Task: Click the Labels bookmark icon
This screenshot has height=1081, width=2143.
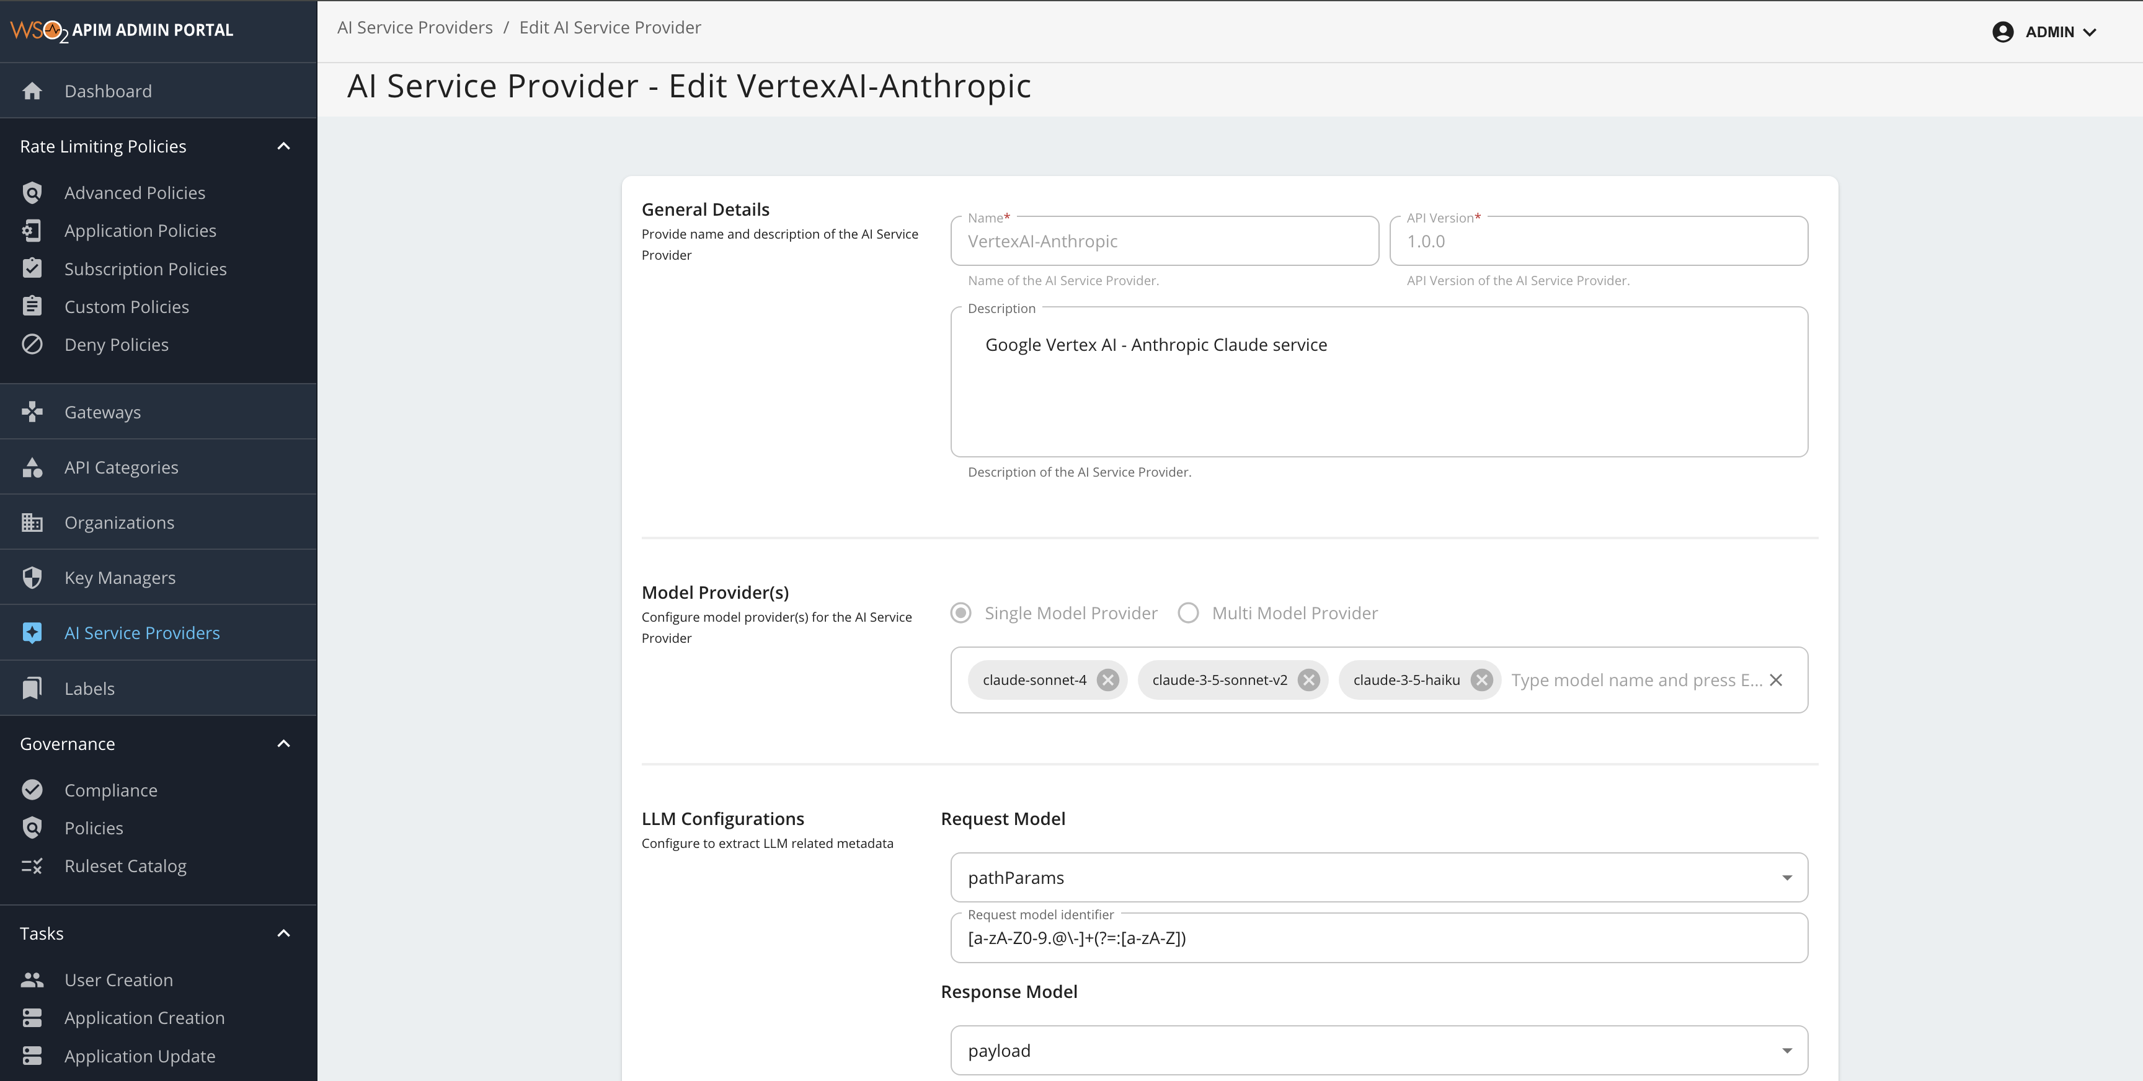Action: 32,689
